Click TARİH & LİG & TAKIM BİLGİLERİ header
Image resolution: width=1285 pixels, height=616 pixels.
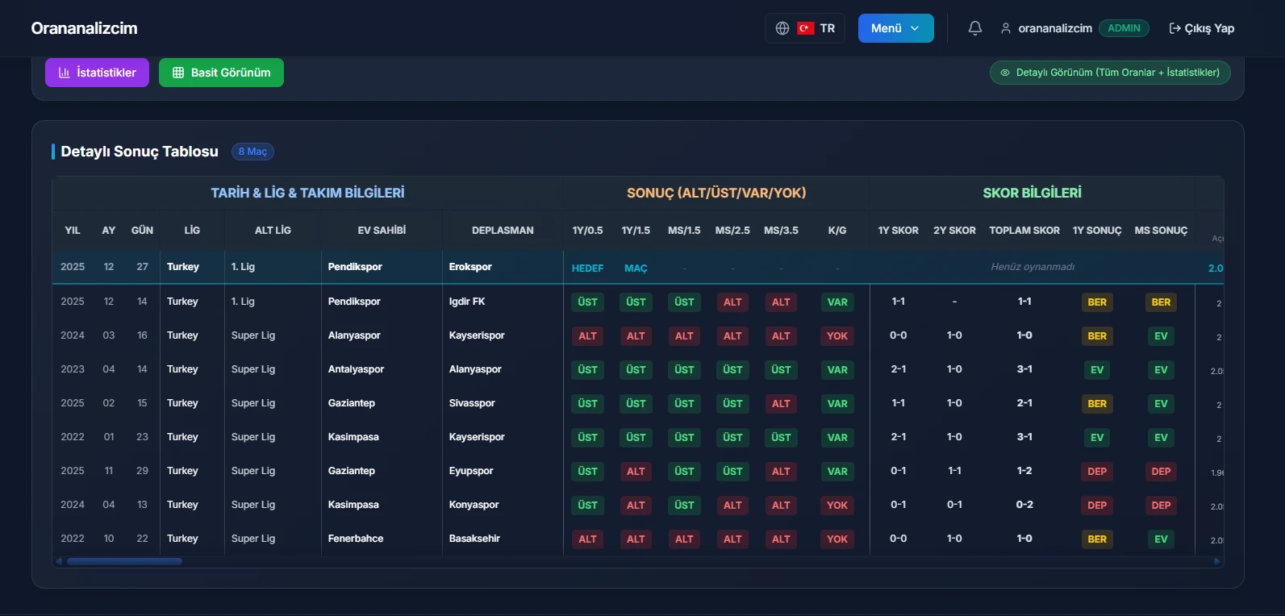pos(307,193)
